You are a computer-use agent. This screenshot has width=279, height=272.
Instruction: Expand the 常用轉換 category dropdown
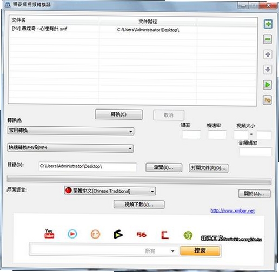(71, 131)
